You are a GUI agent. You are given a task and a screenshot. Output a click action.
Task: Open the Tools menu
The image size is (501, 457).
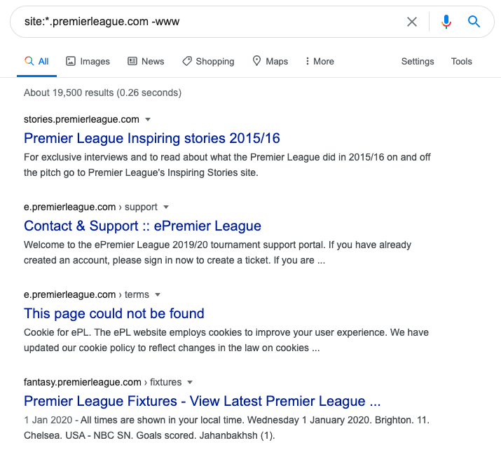coord(461,61)
